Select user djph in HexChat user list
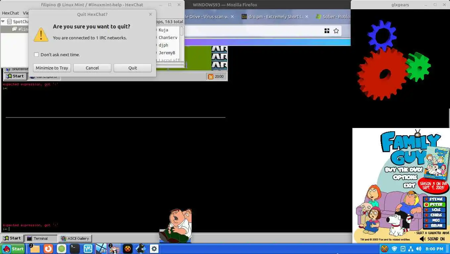The image size is (450, 254). (163, 45)
